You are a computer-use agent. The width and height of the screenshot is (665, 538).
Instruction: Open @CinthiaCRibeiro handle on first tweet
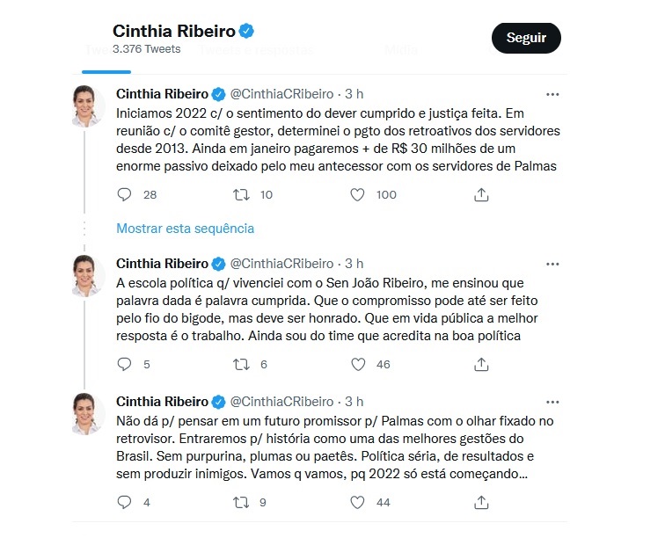point(281,94)
